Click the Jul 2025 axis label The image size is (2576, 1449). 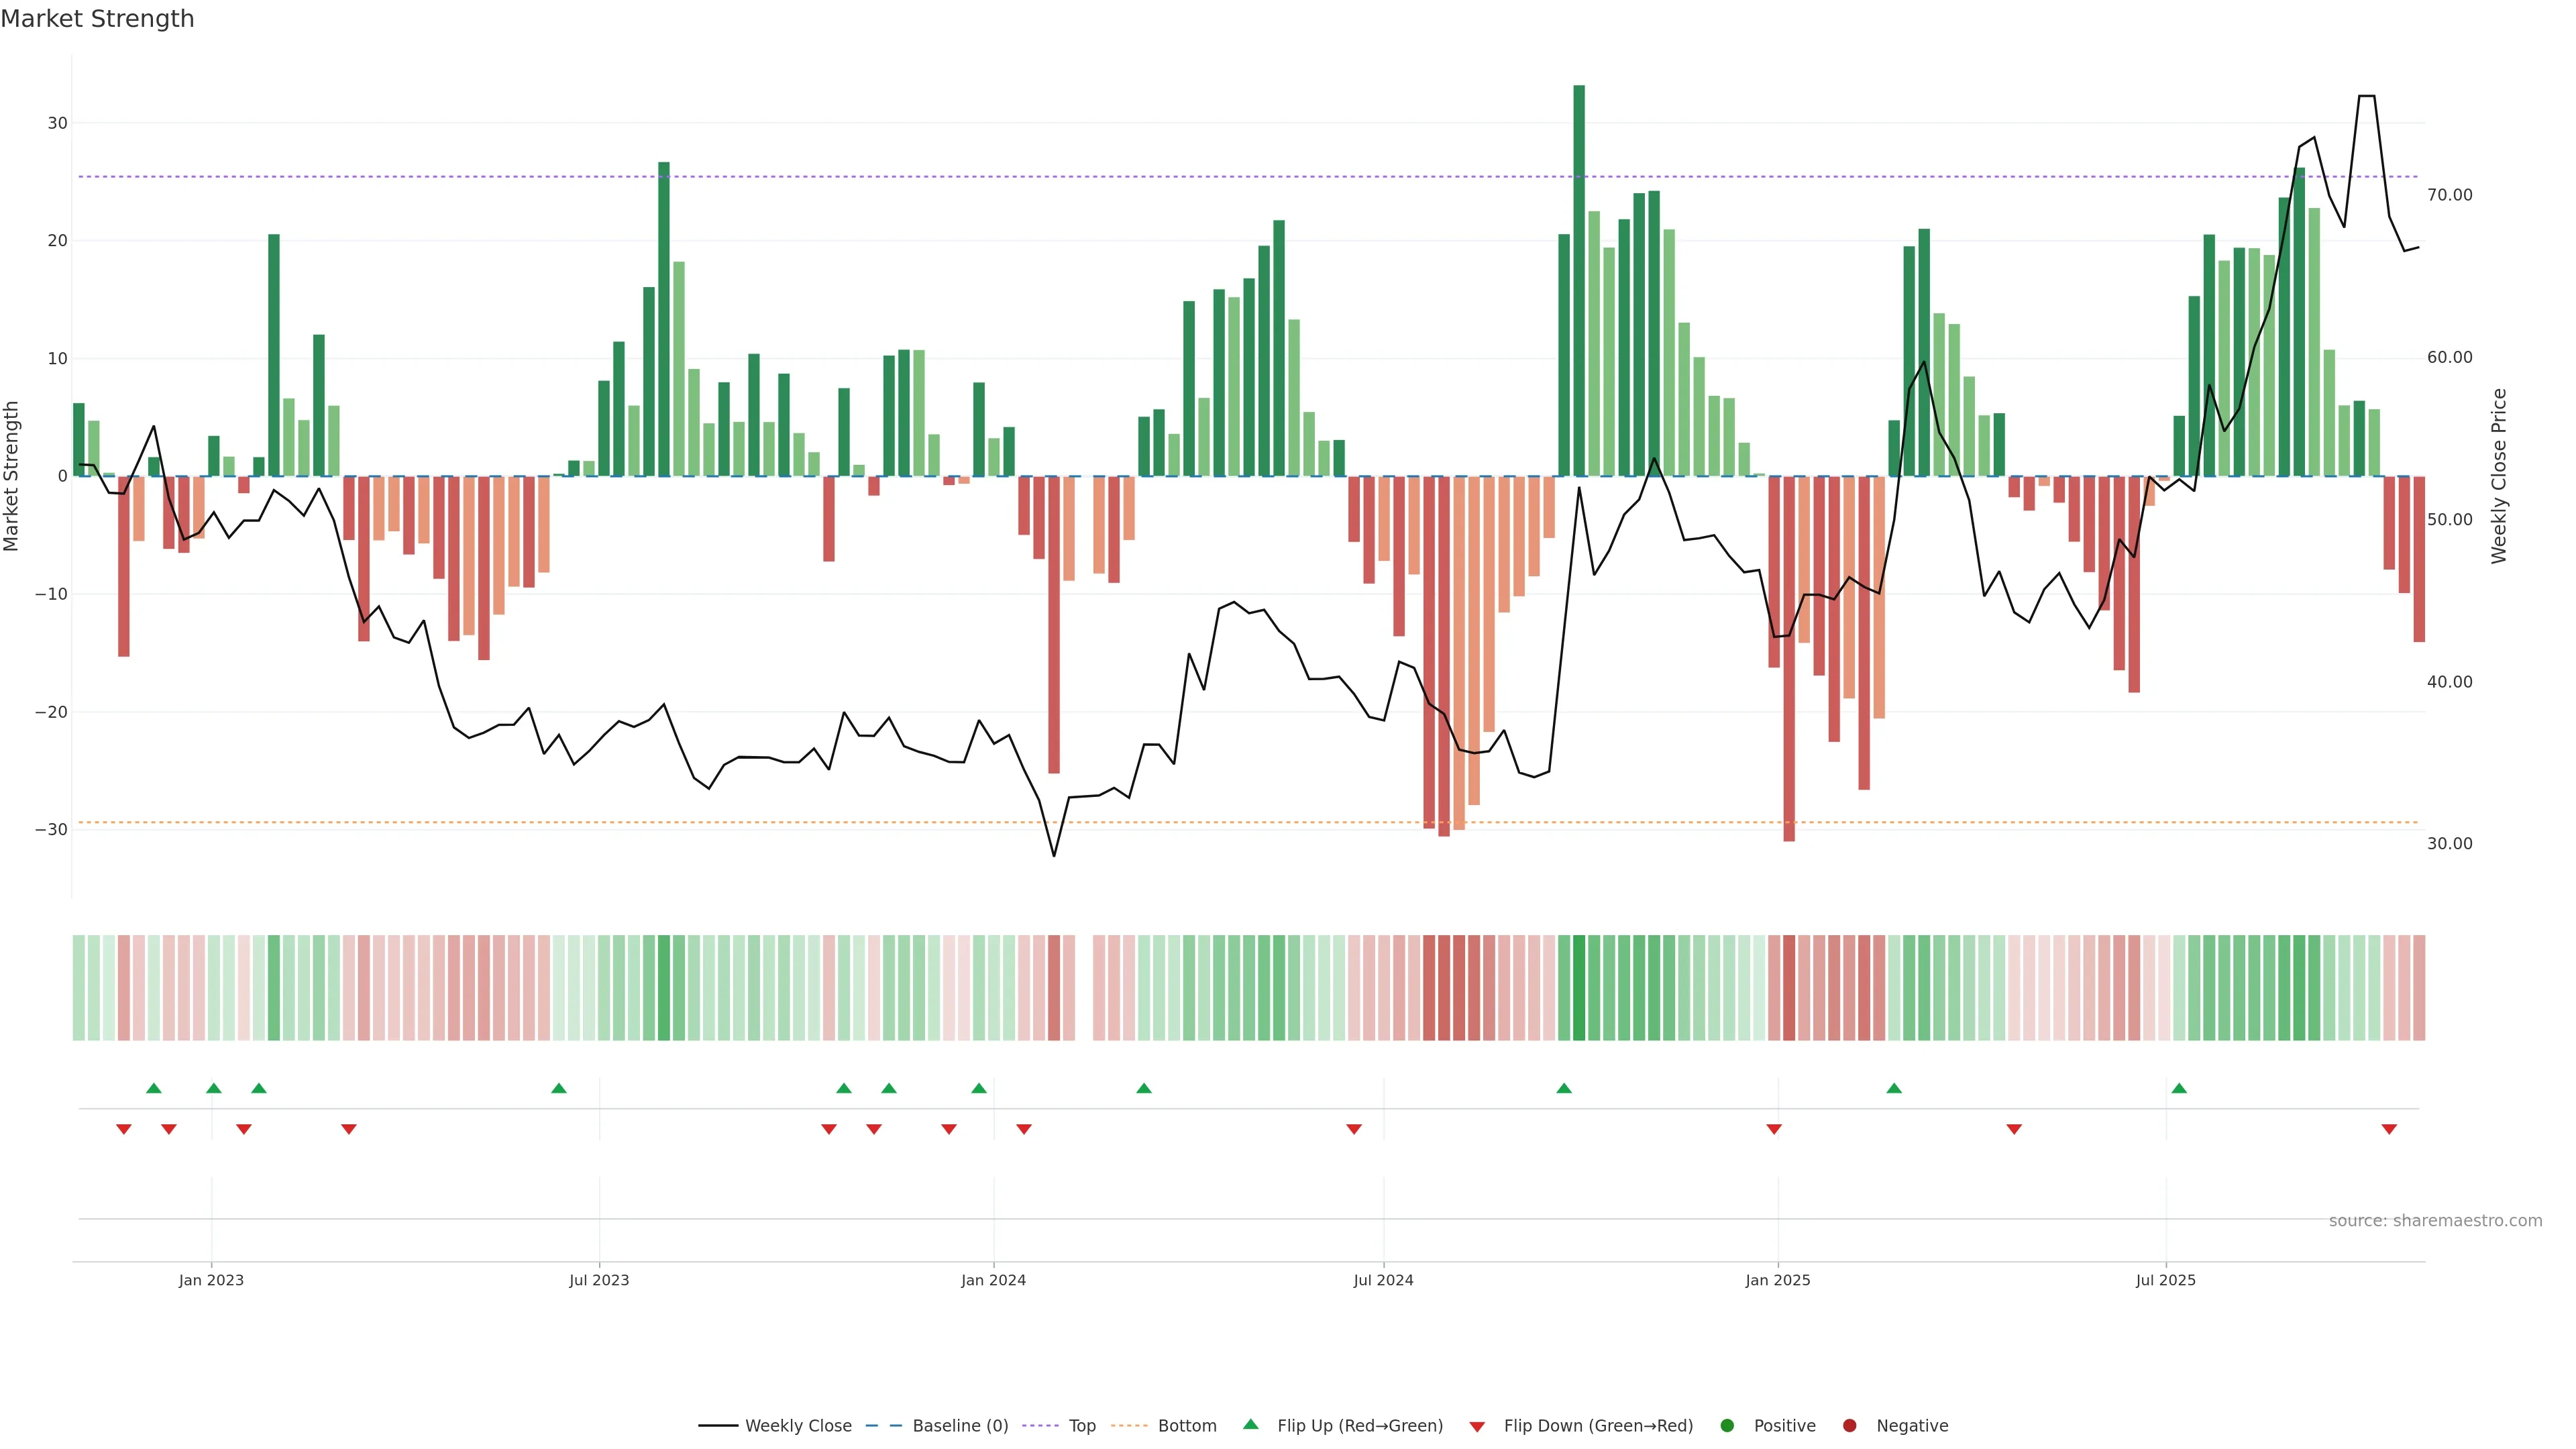tap(2165, 1280)
